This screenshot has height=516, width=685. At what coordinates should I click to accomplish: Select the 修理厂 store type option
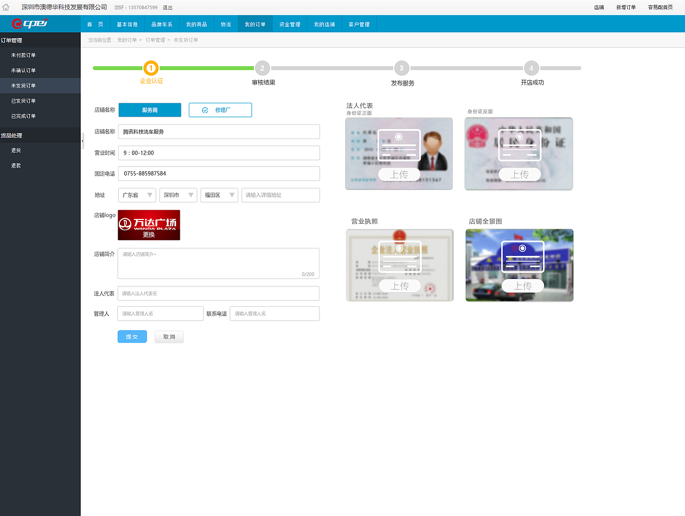220,110
